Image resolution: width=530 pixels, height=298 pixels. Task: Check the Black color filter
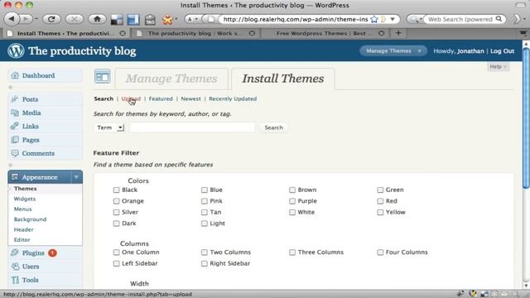pyautogui.click(x=116, y=190)
